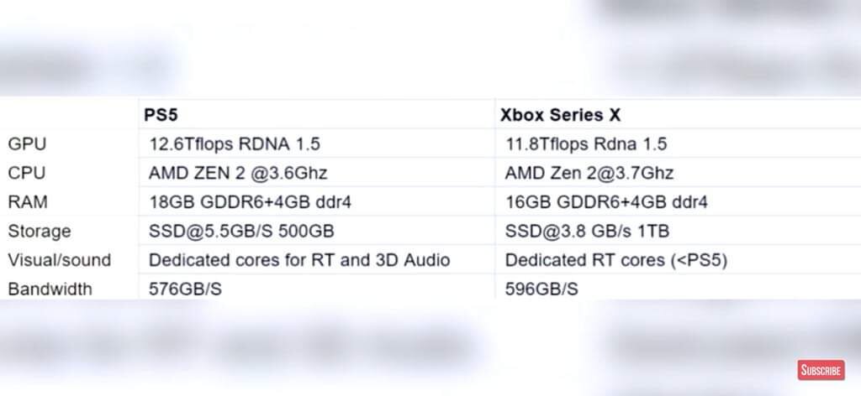Image resolution: width=861 pixels, height=396 pixels.
Task: Click the AMD Zen 2@3.7Ghz cell
Action: [x=589, y=173]
